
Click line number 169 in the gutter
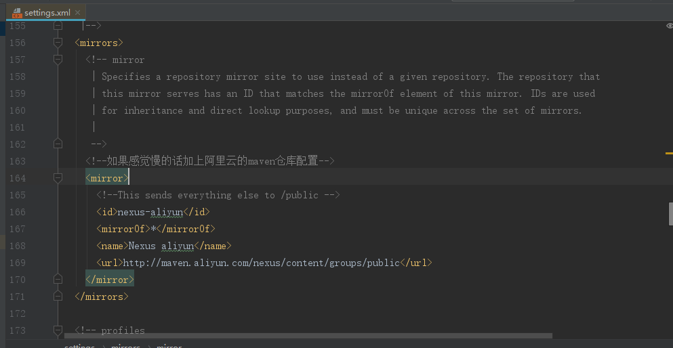[x=18, y=263]
